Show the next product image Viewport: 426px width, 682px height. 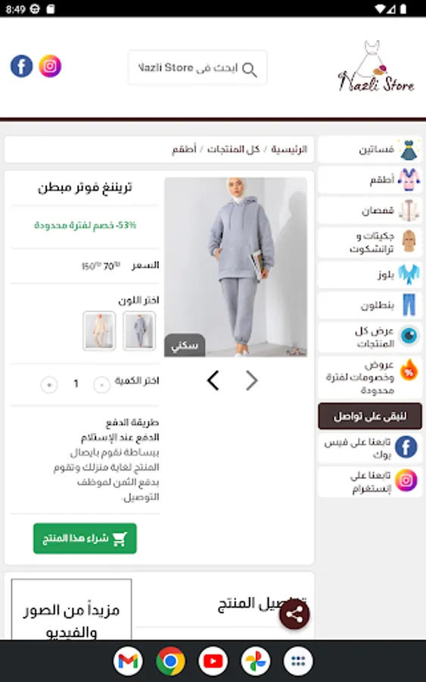[252, 380]
